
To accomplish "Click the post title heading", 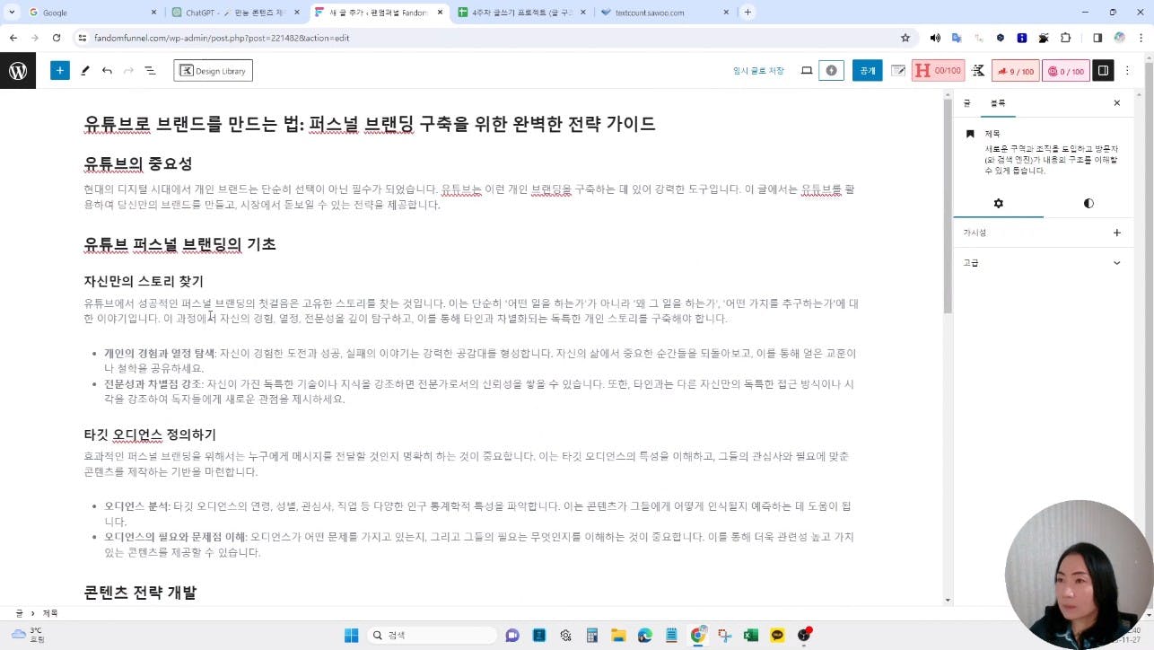I will [x=370, y=124].
